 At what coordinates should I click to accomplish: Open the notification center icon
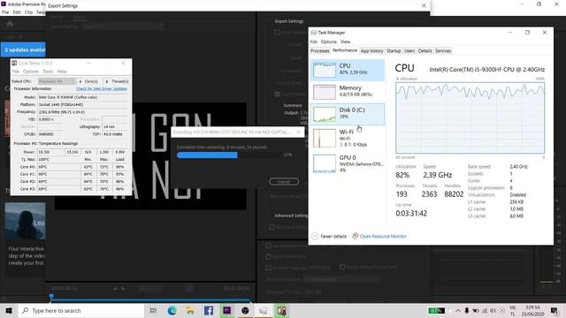(x=555, y=310)
